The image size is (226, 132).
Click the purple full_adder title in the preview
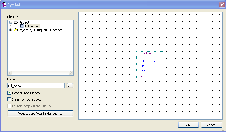click(x=144, y=53)
